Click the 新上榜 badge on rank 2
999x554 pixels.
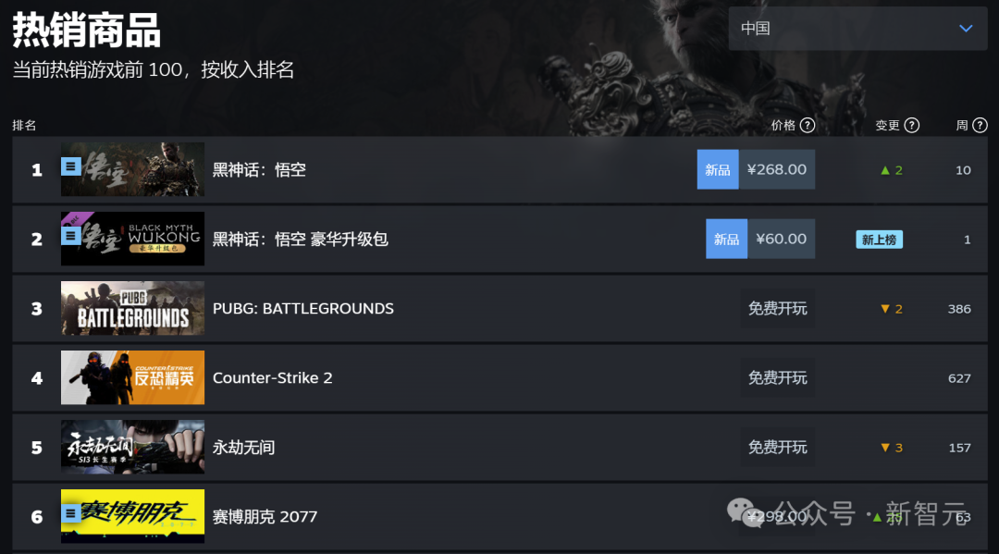click(x=880, y=240)
